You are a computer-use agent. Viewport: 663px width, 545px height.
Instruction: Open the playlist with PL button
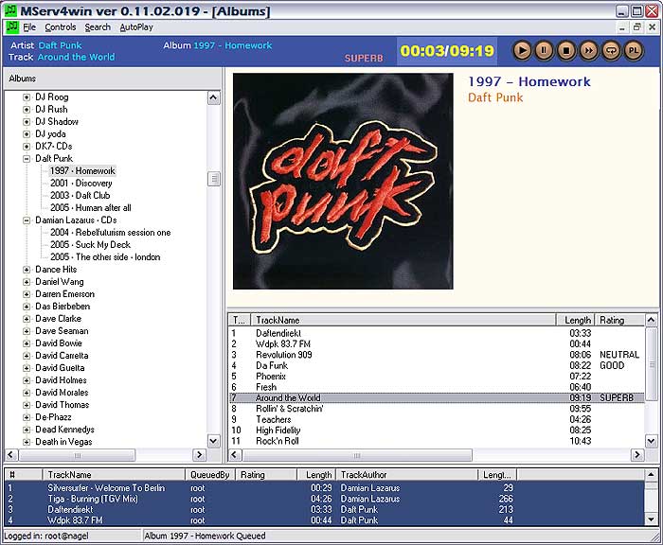click(x=634, y=51)
